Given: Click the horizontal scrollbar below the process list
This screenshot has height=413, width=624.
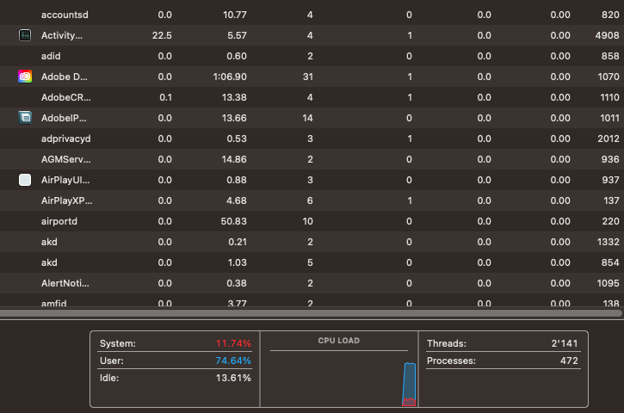Looking at the screenshot, I should (x=311, y=313).
